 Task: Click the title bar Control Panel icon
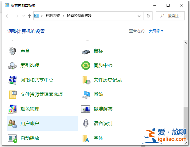click(x=7, y=5)
